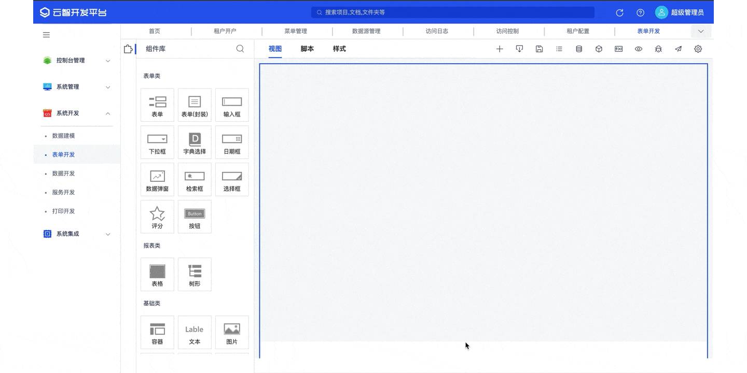Click the 超级管理员 user avatar

click(661, 12)
